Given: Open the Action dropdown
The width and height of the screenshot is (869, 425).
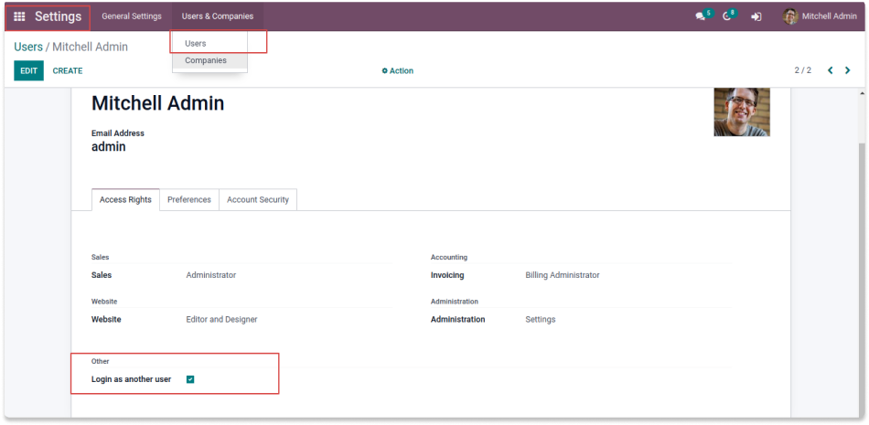Looking at the screenshot, I should pos(398,70).
